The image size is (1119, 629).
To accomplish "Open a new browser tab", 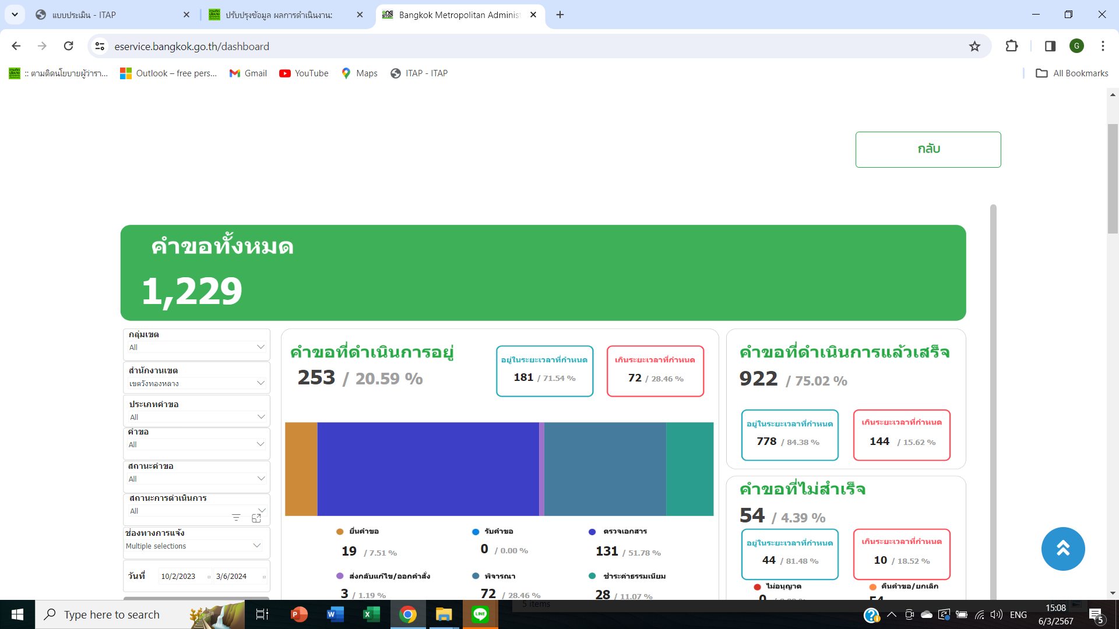I will pyautogui.click(x=560, y=15).
